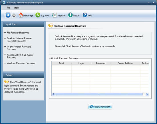The height and width of the screenshot is (124, 157).
Task: Click the Login column header
Action: pyautogui.click(x=81, y=63)
